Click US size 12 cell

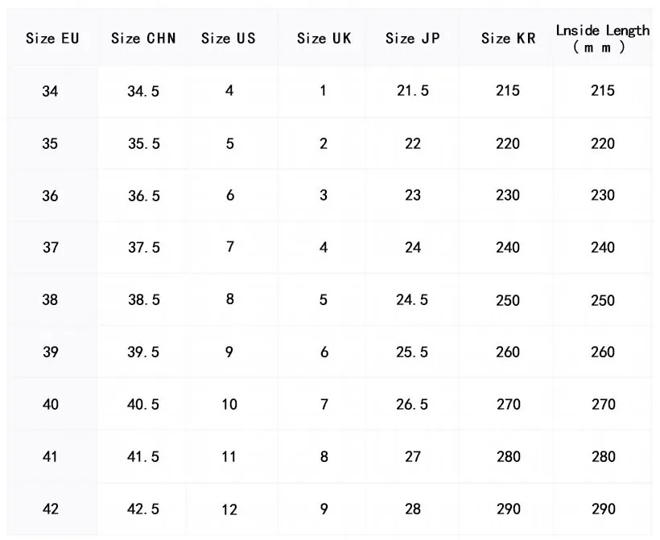pos(229,509)
